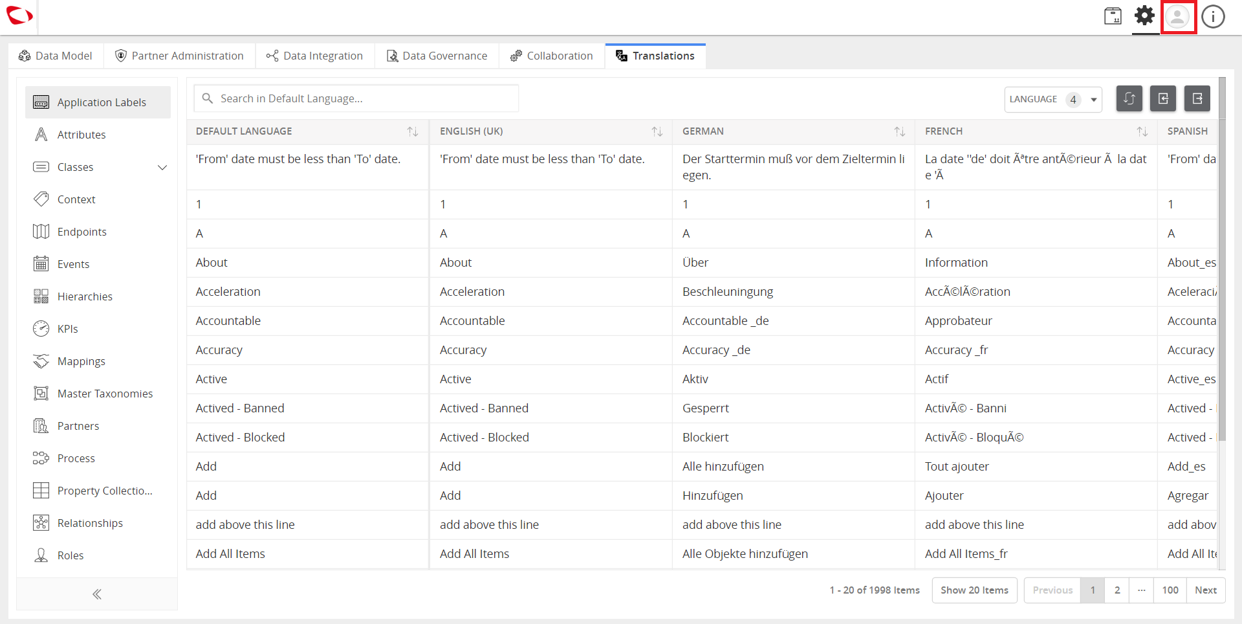Click the pagination ellipsis button
This screenshot has width=1242, height=624.
pyautogui.click(x=1142, y=590)
